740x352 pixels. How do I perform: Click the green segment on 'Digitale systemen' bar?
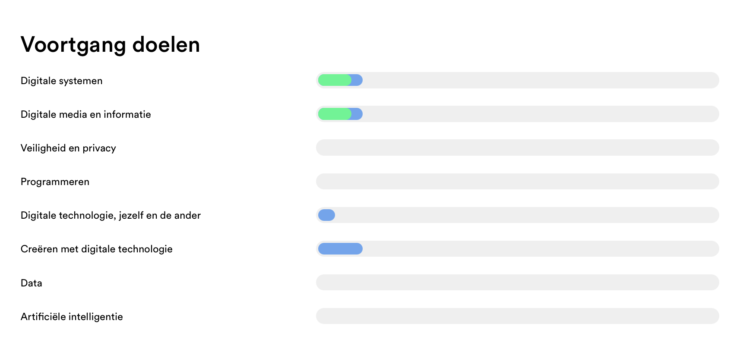tap(335, 80)
